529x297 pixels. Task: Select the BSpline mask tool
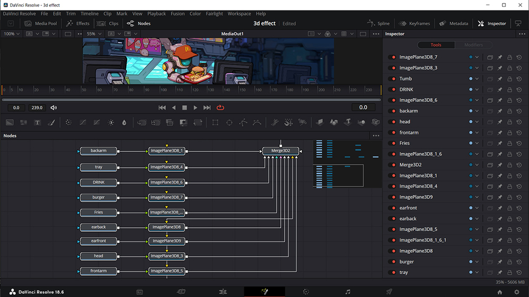pos(257,122)
